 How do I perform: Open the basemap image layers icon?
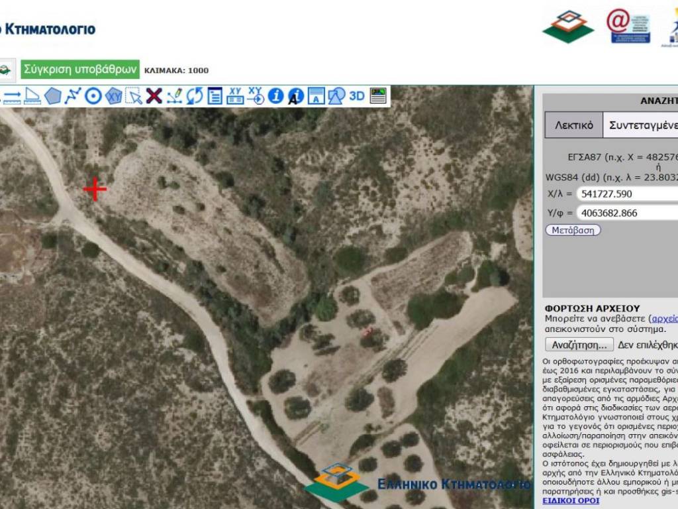coord(378,96)
